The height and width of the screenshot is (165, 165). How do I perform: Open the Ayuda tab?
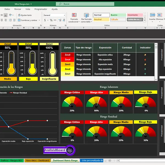pyautogui.click(x=54, y=9)
